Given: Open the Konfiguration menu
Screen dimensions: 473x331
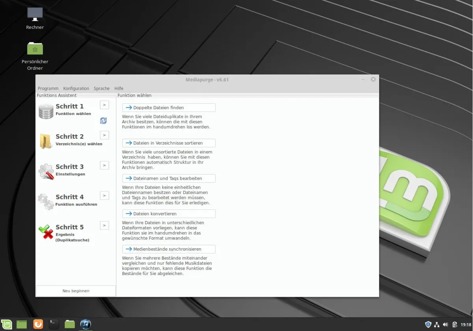Looking at the screenshot, I should (76, 88).
